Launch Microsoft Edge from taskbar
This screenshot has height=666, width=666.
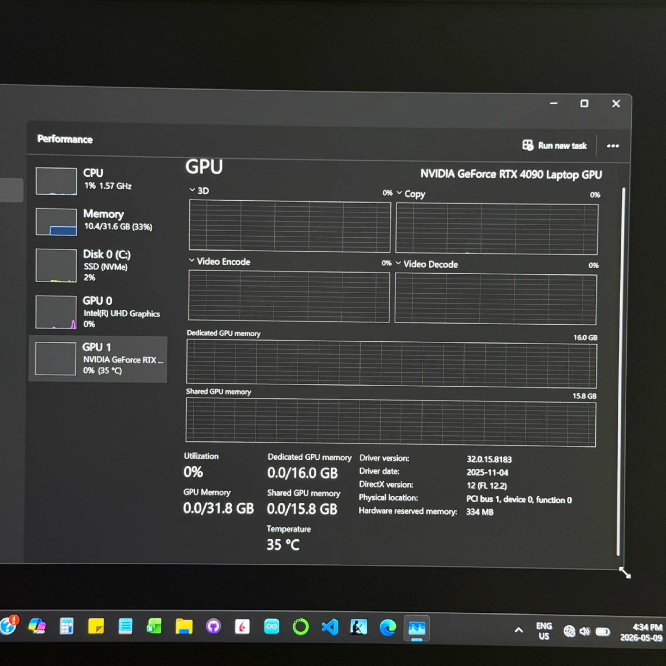(388, 628)
